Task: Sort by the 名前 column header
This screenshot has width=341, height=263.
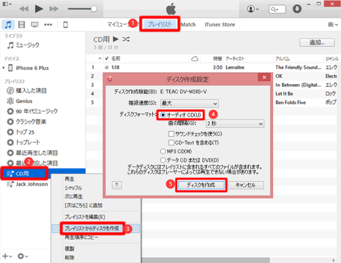Action: point(116,58)
